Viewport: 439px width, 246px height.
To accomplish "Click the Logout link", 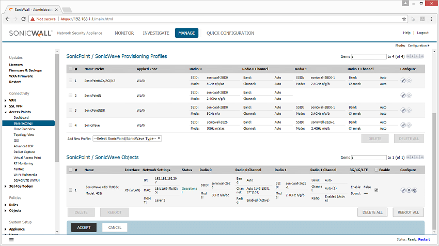I will (423, 33).
